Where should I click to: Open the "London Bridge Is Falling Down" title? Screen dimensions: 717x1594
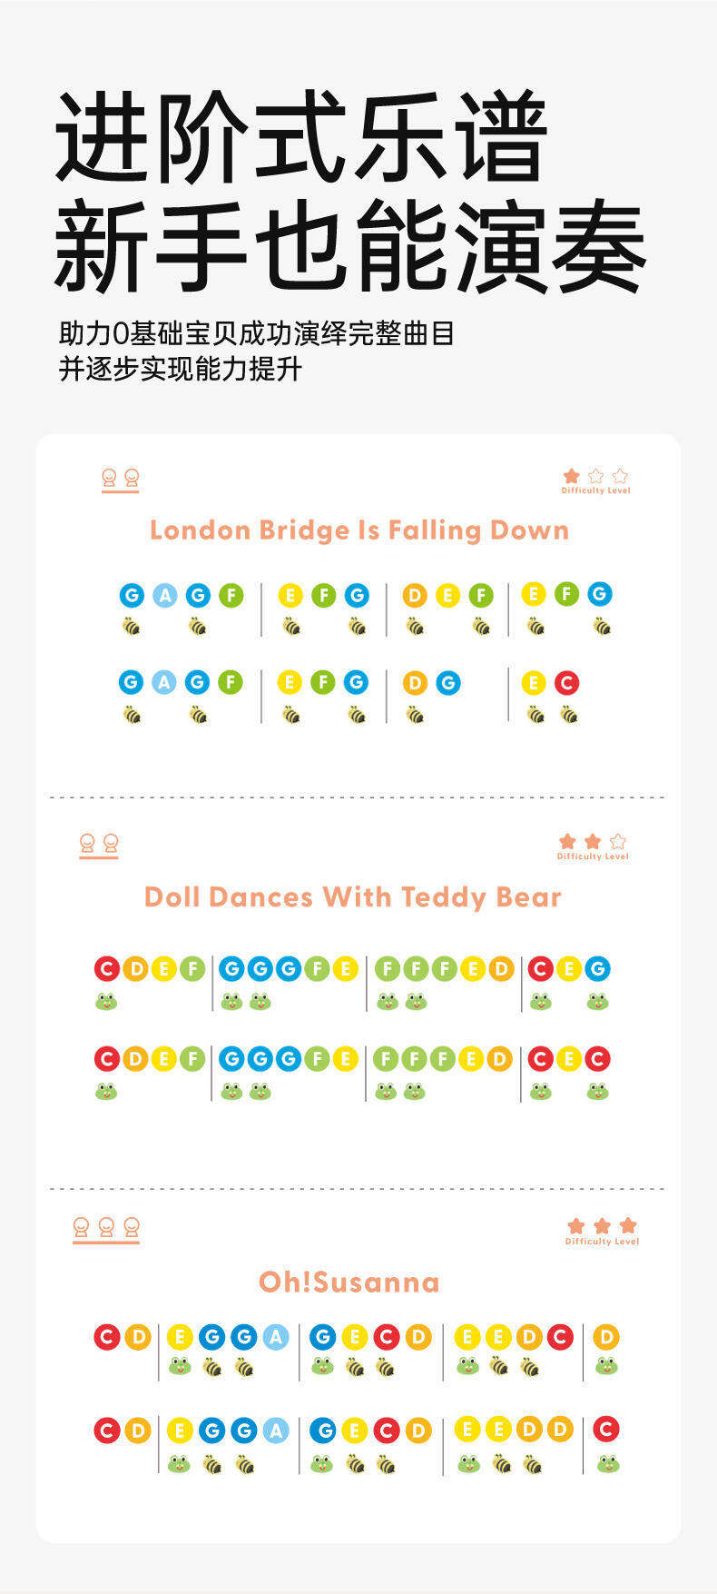click(x=358, y=530)
